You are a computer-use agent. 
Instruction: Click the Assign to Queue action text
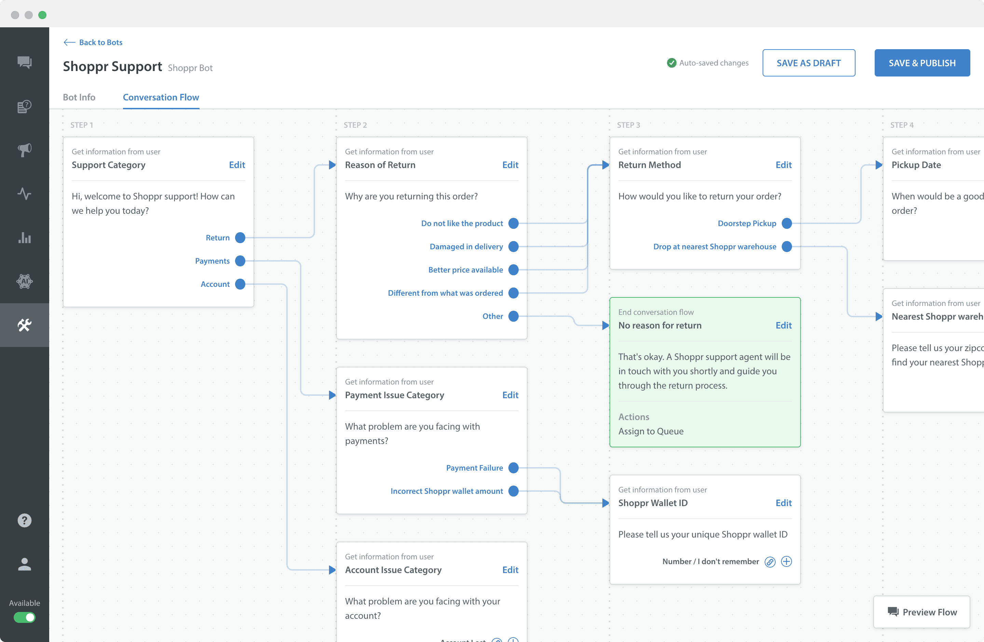(x=651, y=431)
